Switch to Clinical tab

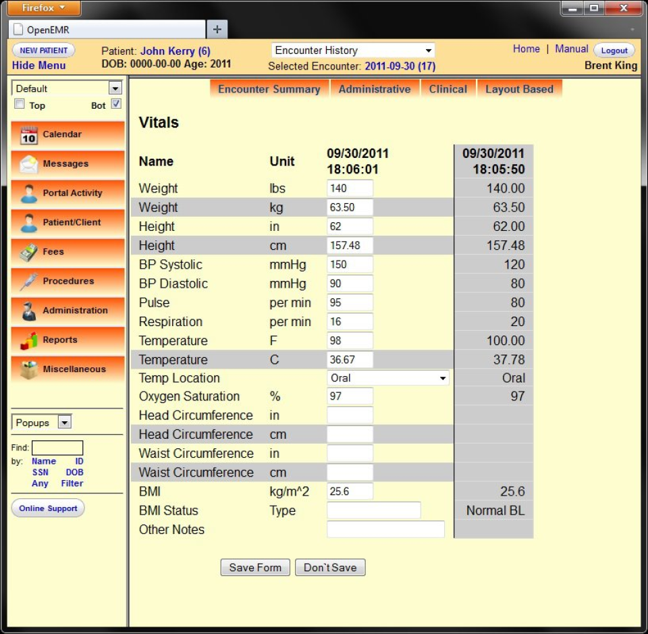[x=448, y=89]
